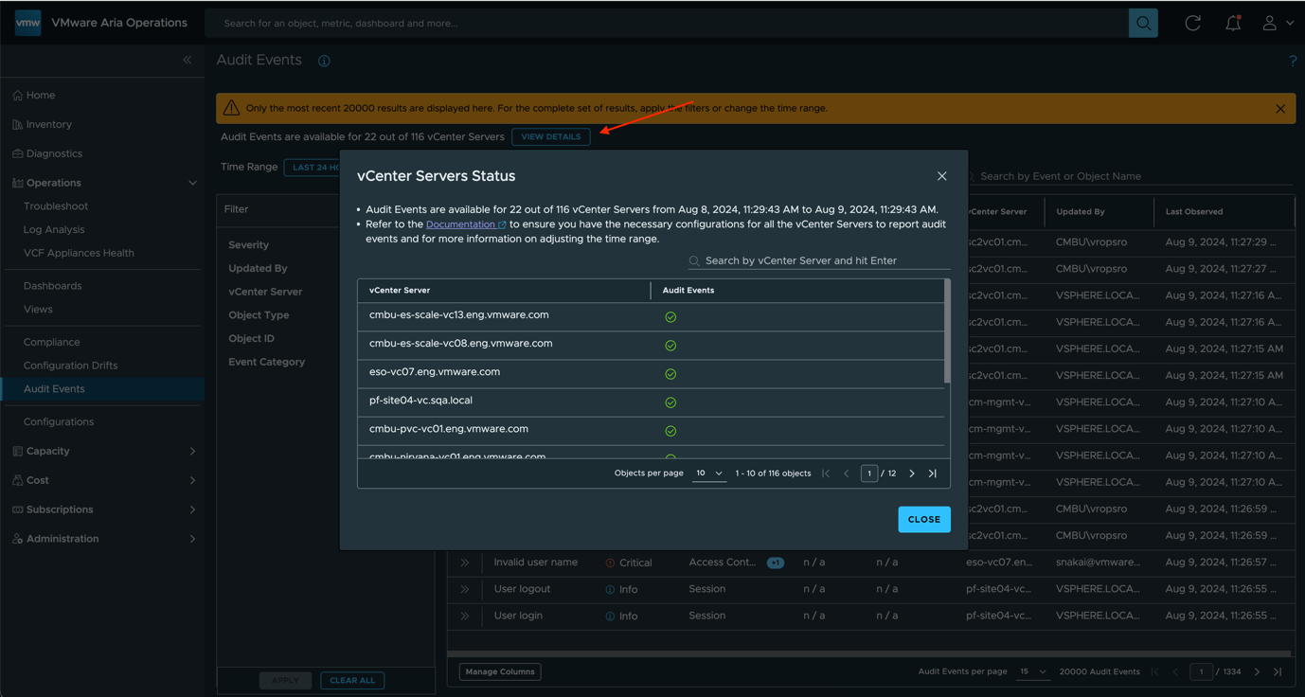Open Home in the sidebar
The height and width of the screenshot is (697, 1305).
click(41, 96)
